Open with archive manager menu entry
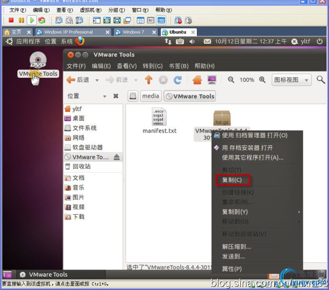 pyautogui.click(x=257, y=135)
